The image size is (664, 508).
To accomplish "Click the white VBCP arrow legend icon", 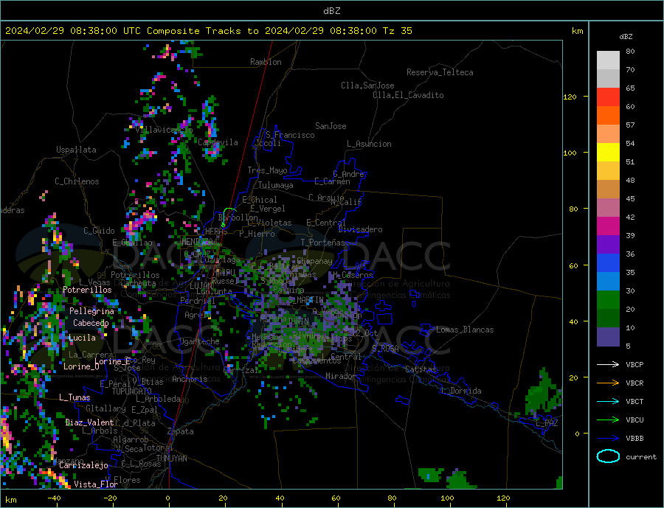I will 608,364.
